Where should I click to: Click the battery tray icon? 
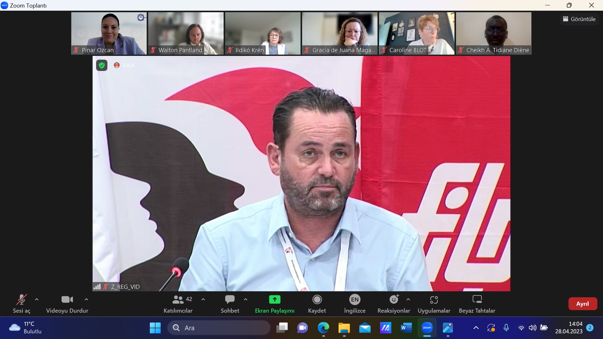tap(544, 328)
